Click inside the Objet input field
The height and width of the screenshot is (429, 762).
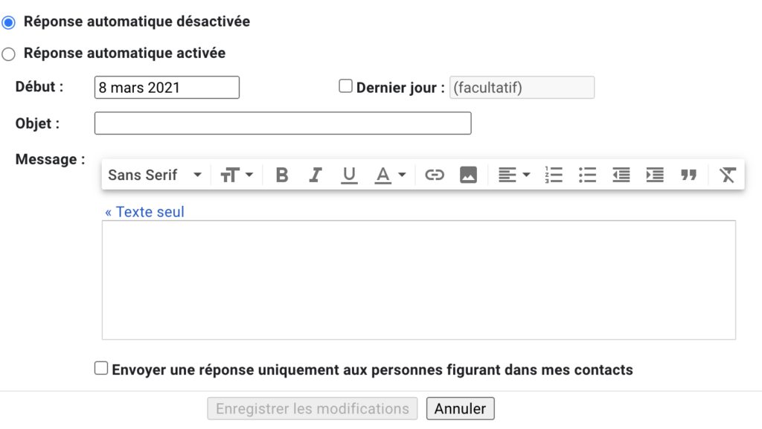(283, 123)
